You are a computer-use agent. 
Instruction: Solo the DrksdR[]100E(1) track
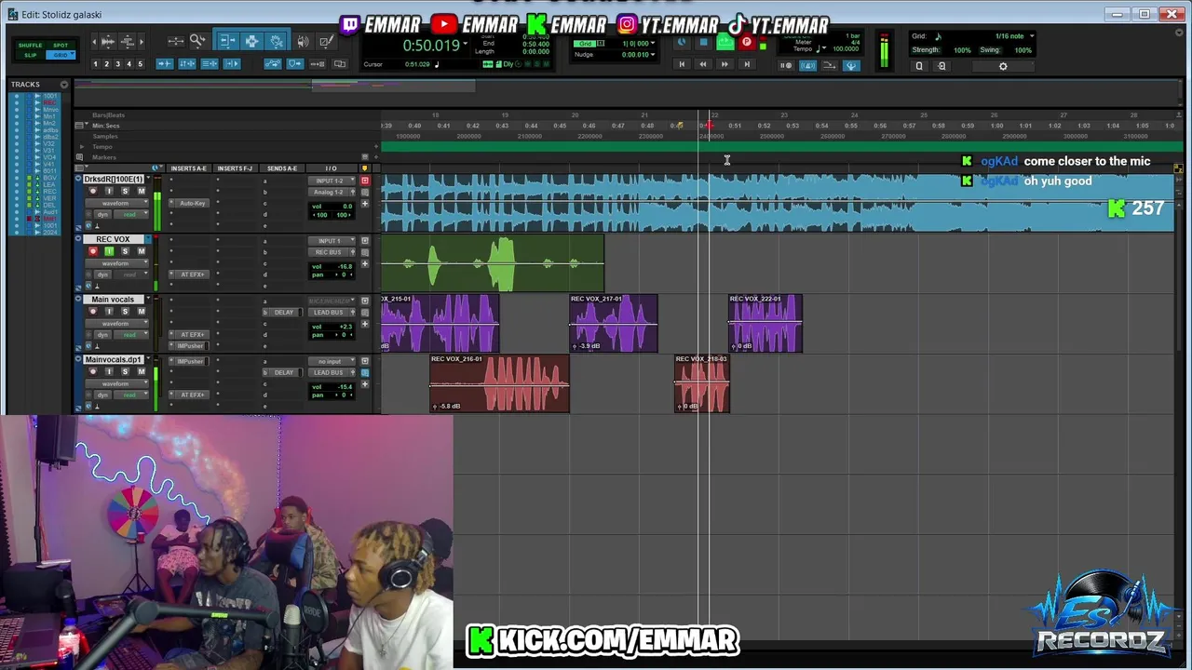pyautogui.click(x=125, y=191)
